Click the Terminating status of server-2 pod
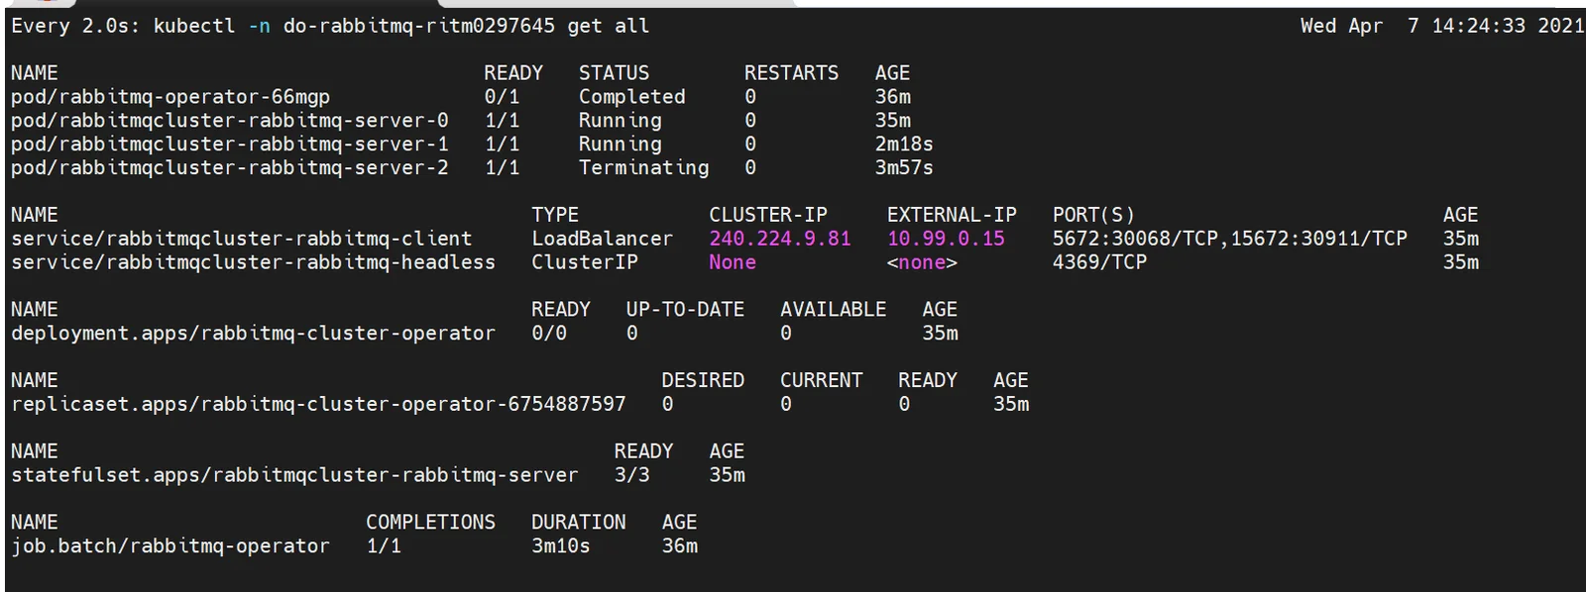The width and height of the screenshot is (1586, 592). click(644, 168)
